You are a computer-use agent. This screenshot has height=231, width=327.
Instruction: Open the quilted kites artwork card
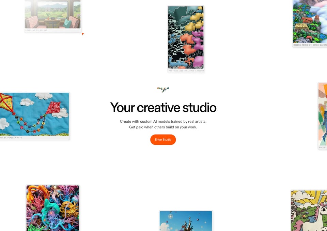coord(34,114)
